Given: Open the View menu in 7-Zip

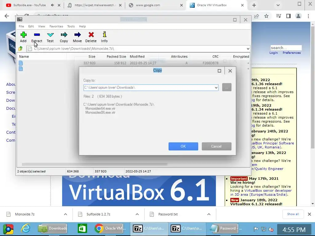Looking at the screenshot, I should pyautogui.click(x=42, y=26).
